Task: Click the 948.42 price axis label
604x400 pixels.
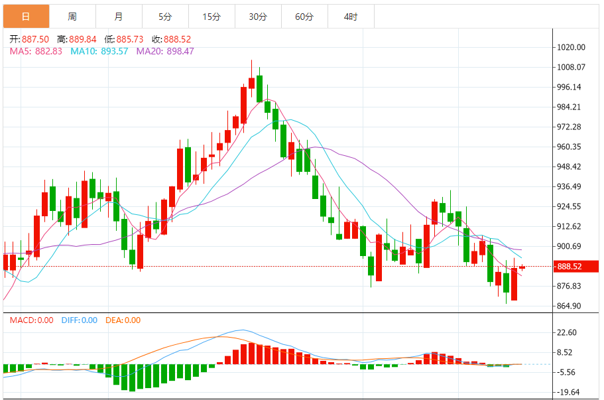Action: tap(569, 167)
